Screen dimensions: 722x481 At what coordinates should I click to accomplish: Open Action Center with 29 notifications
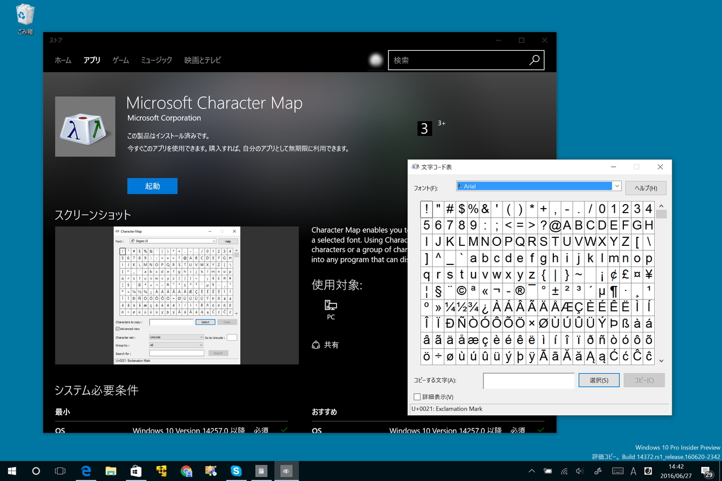[706, 471]
